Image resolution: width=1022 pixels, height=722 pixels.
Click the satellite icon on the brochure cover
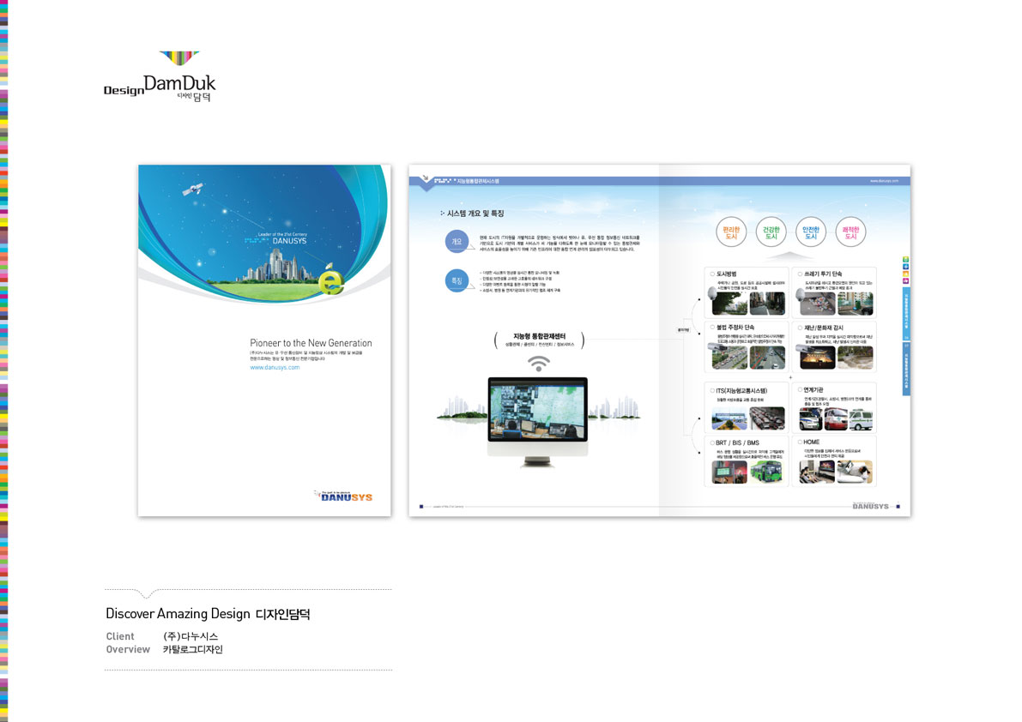(x=193, y=190)
